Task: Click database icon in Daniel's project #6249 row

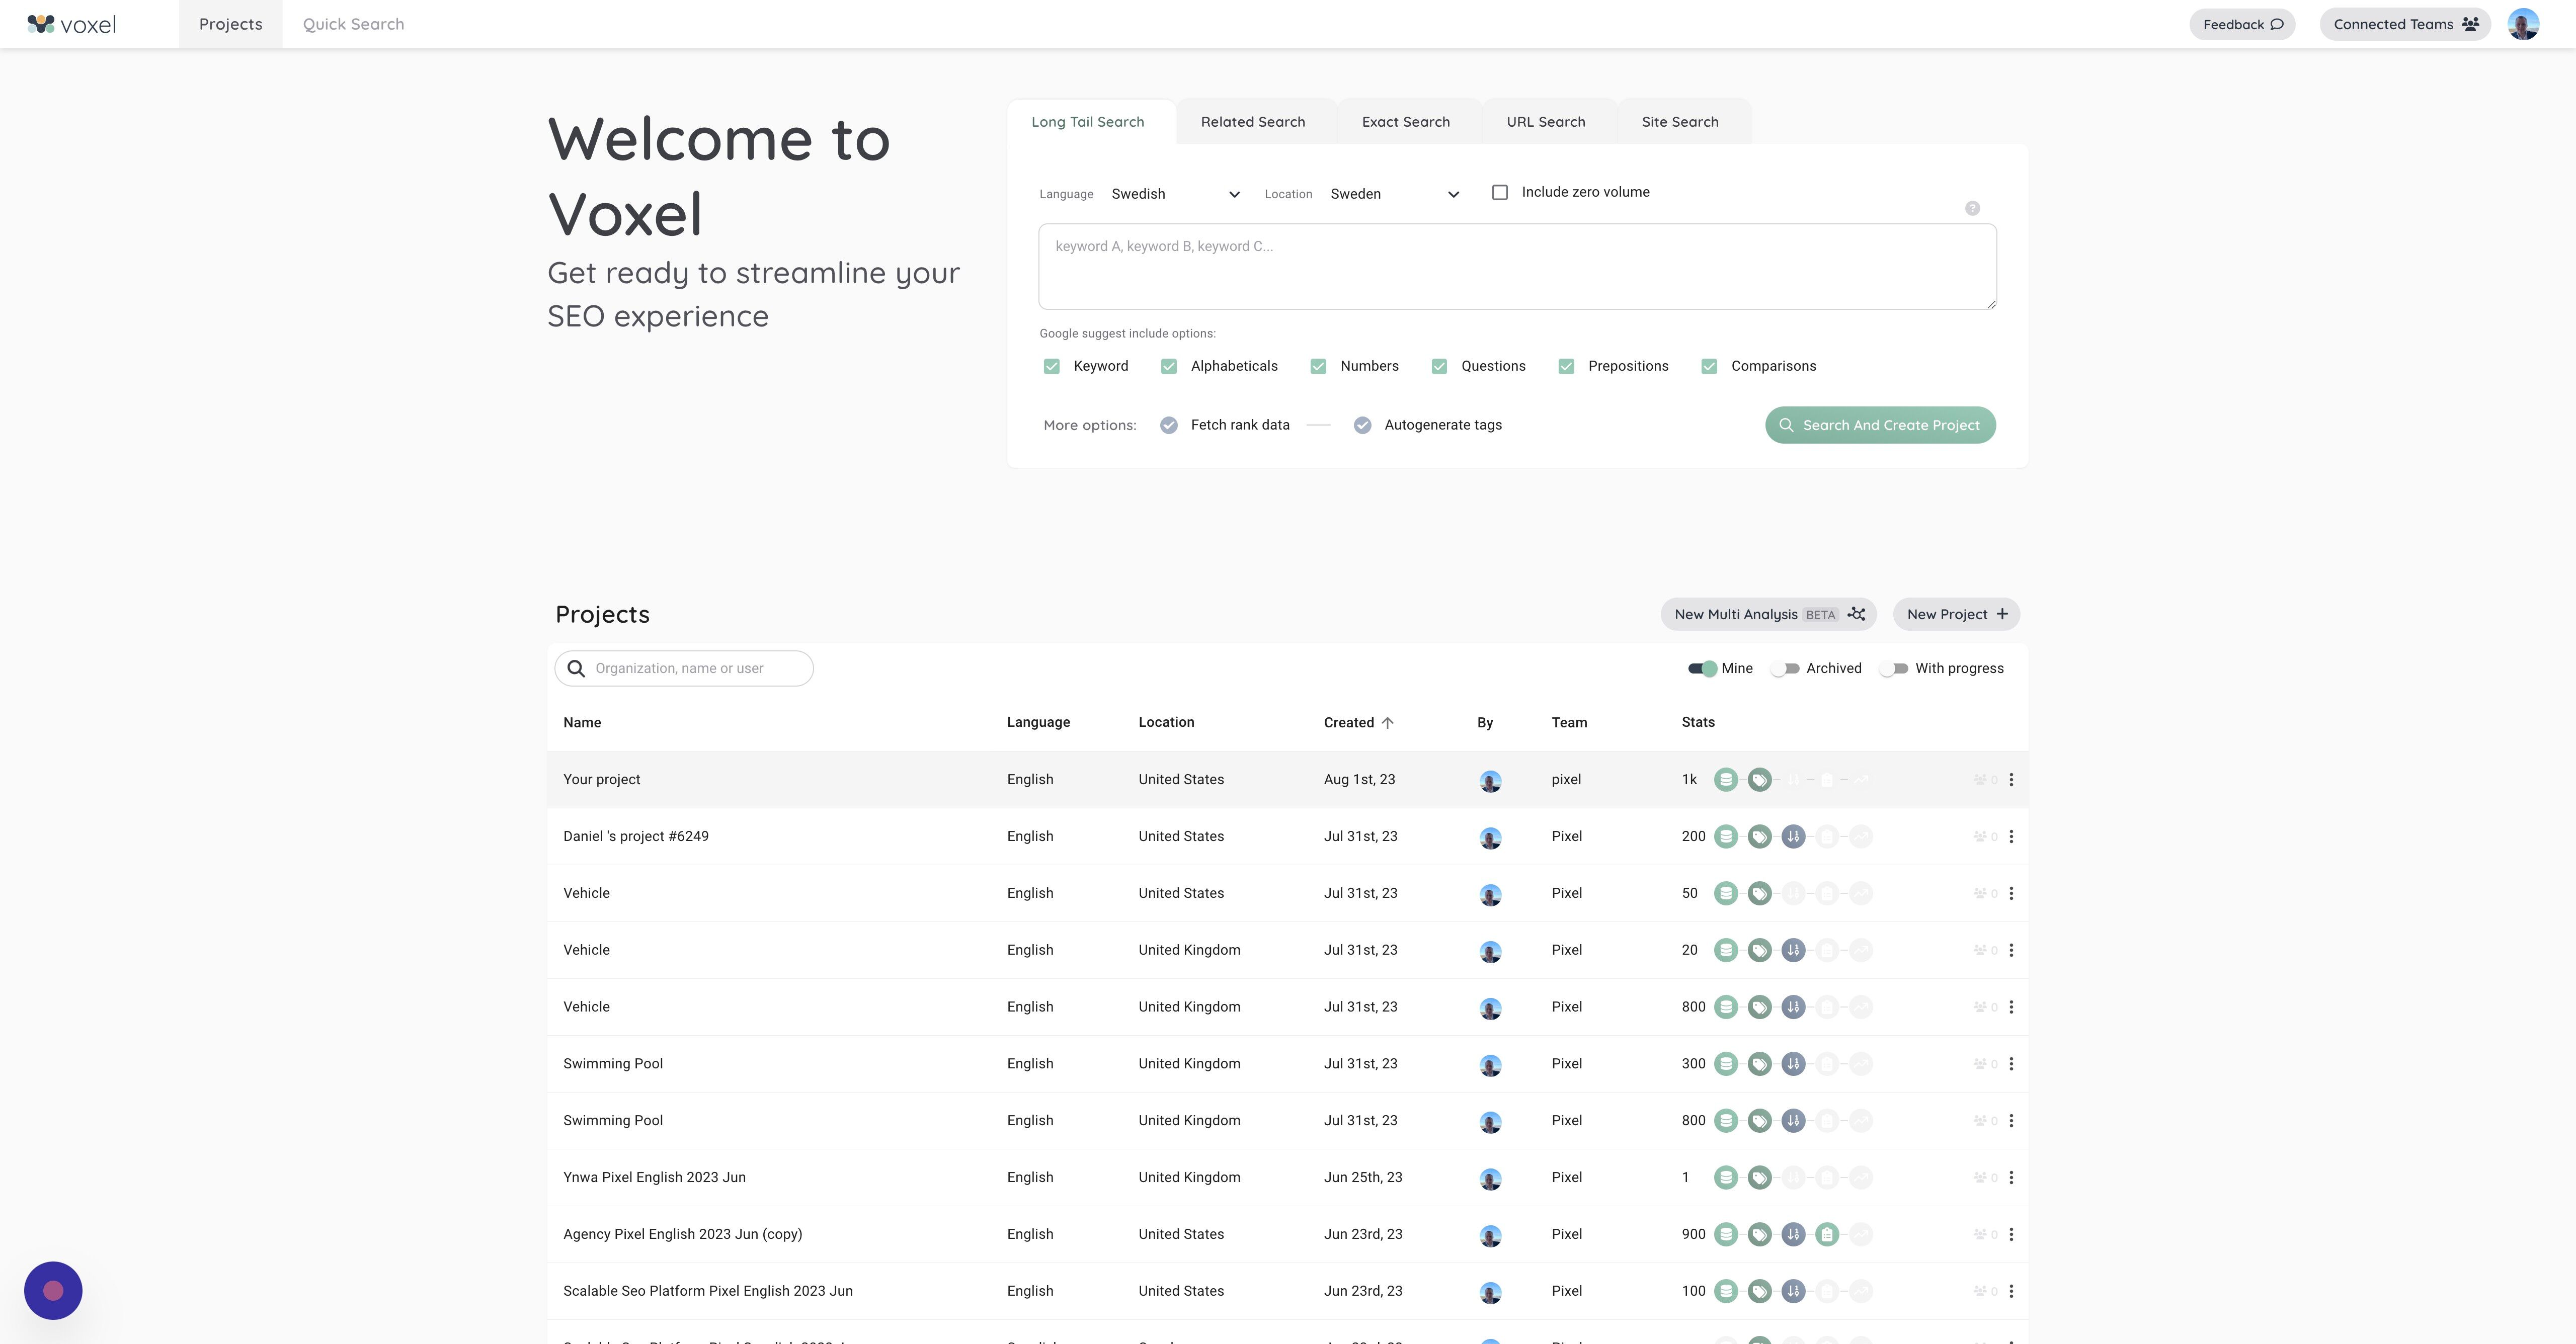Action: [1725, 836]
